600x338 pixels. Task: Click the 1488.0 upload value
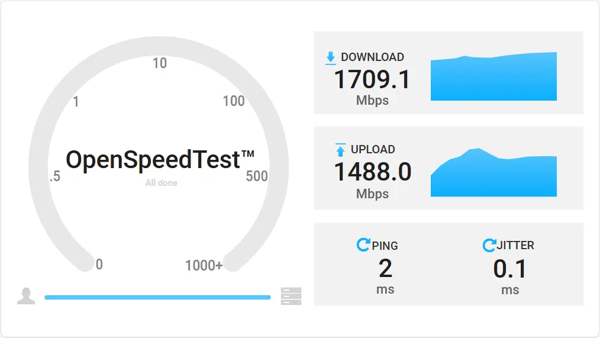[x=373, y=172]
